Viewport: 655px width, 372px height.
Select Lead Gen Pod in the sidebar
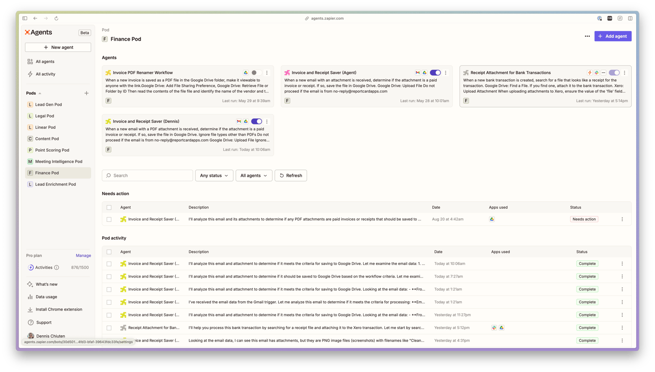coord(58,105)
